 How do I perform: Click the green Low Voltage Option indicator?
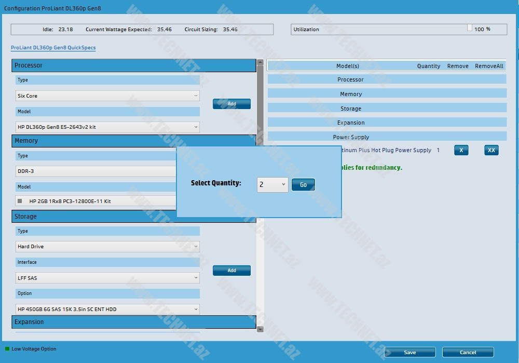[x=7, y=349]
